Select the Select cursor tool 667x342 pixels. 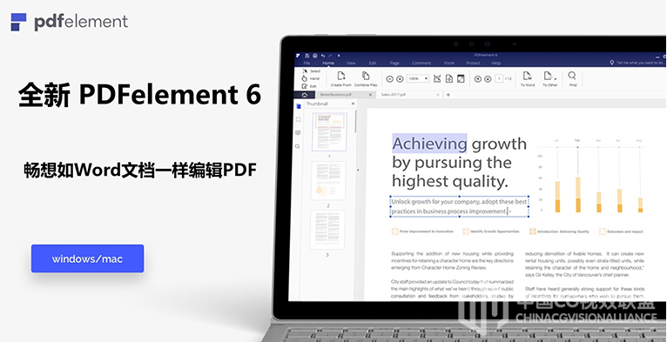coord(312,71)
